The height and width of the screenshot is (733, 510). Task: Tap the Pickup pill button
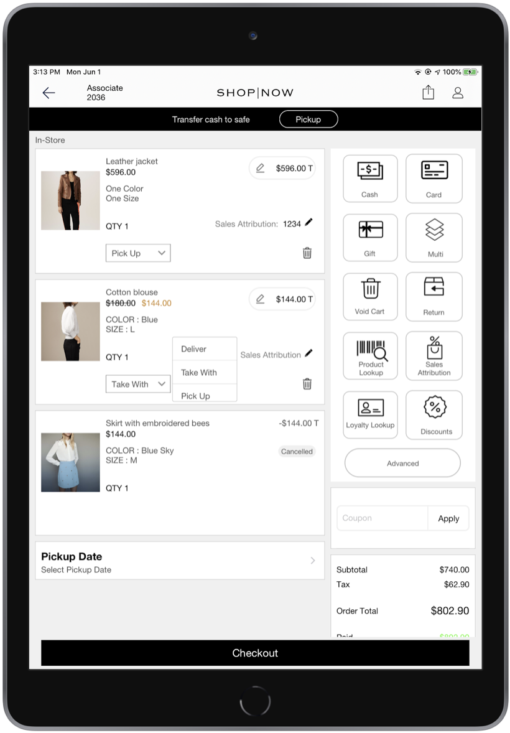pyautogui.click(x=308, y=119)
